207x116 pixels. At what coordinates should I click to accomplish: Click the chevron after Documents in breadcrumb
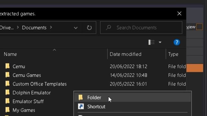51,27
